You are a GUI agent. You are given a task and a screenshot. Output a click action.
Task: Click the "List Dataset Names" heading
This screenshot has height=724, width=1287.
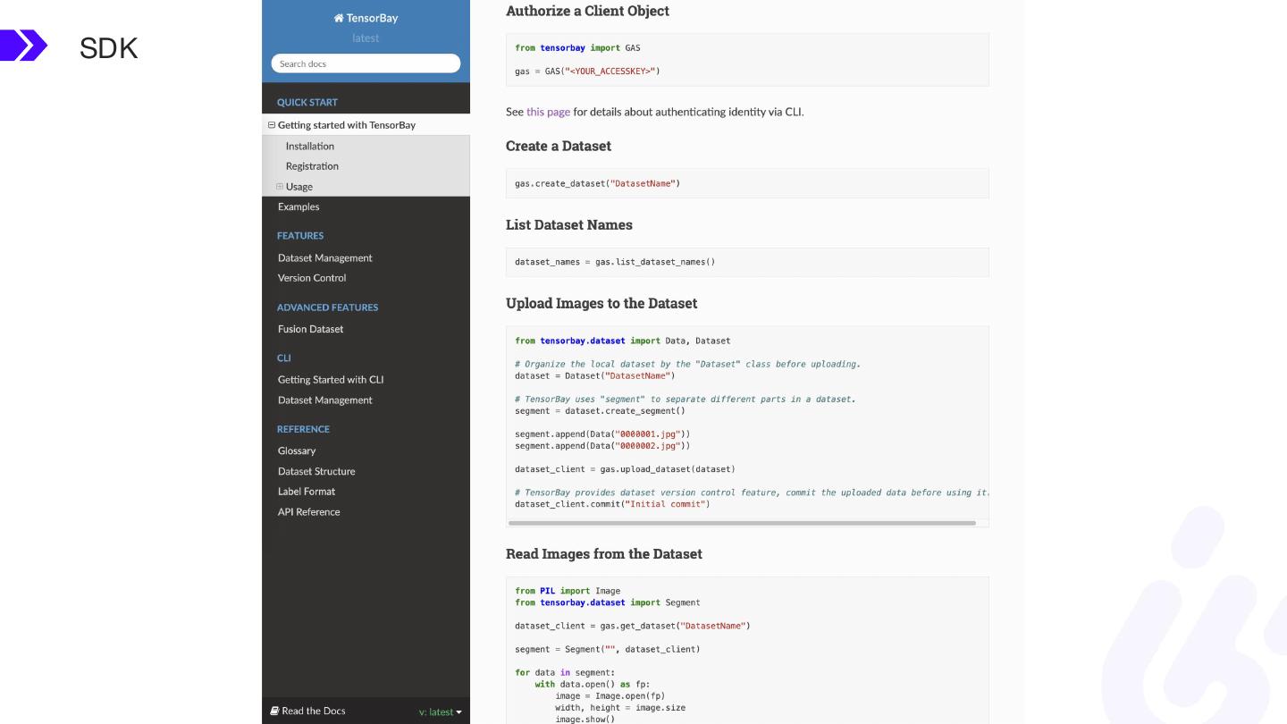pyautogui.click(x=569, y=224)
